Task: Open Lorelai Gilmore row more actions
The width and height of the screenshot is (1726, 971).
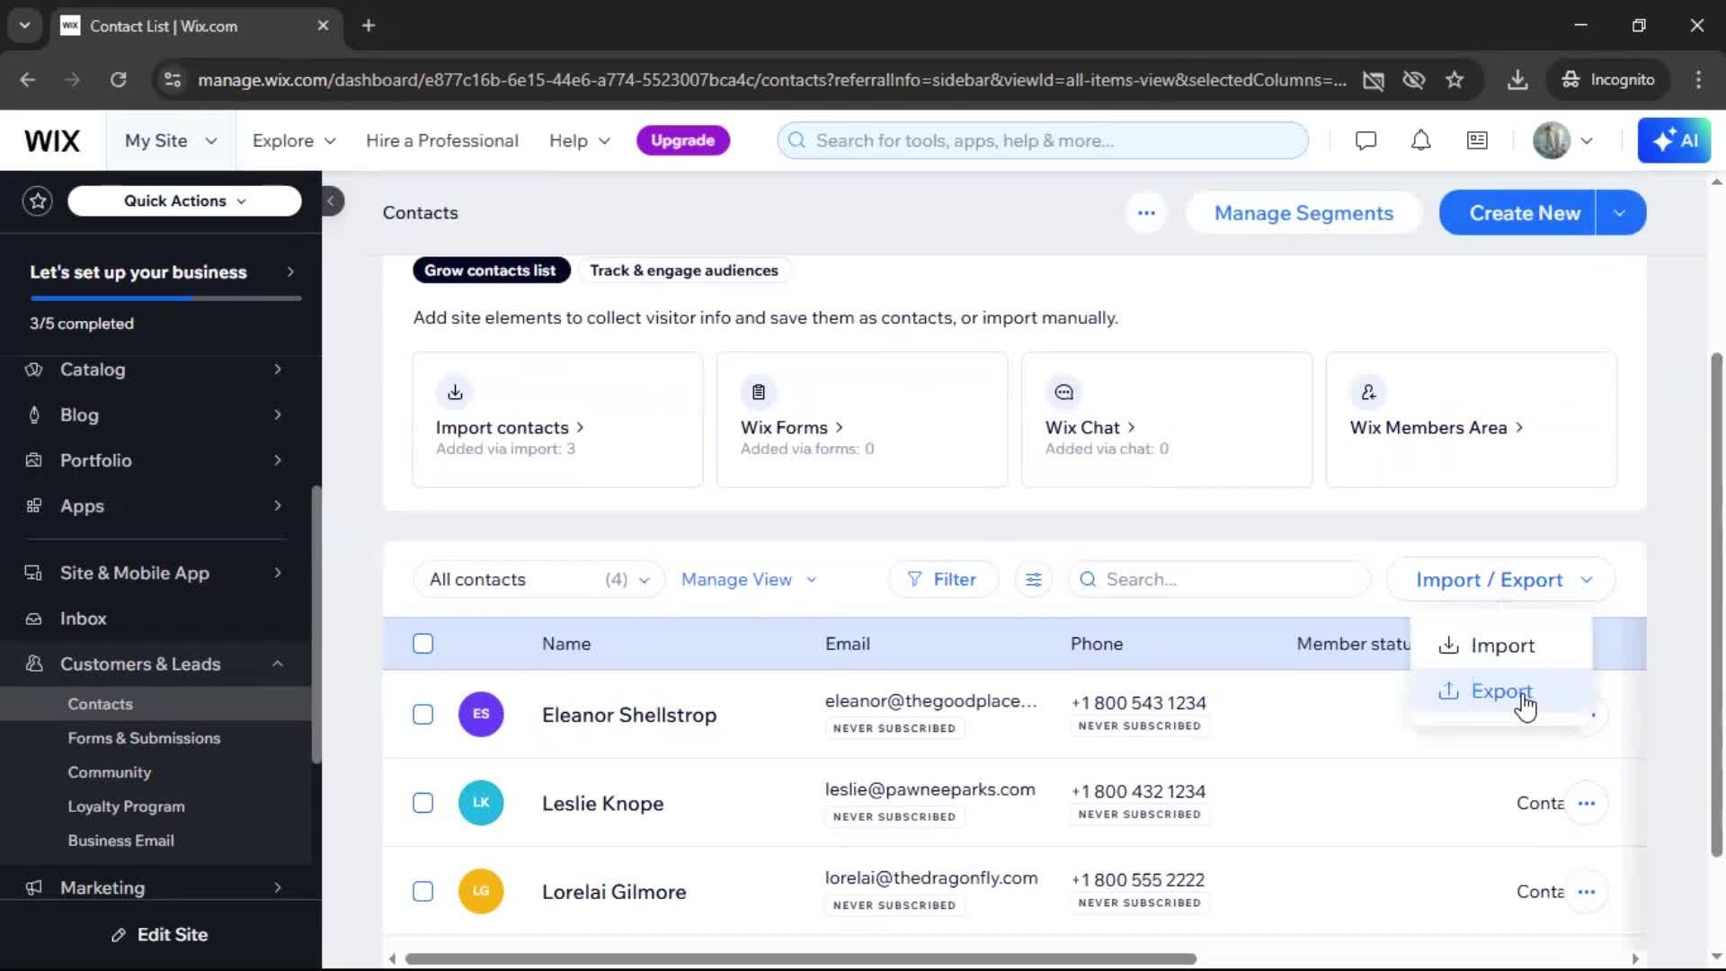Action: click(1586, 892)
